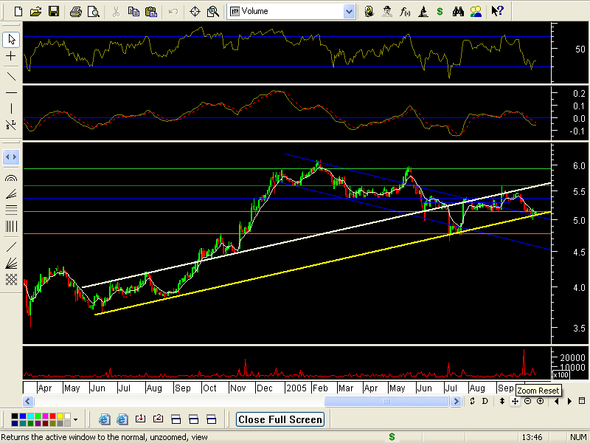
Task: Click the New document icon
Action: (x=18, y=11)
